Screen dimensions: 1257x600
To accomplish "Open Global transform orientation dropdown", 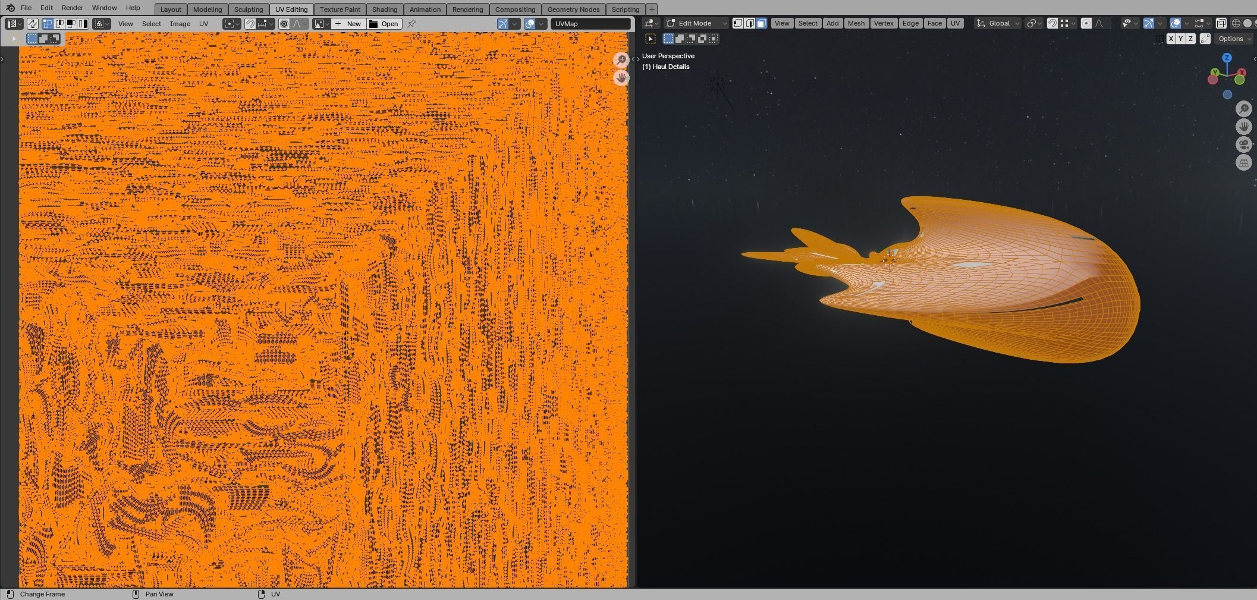I will 998,23.
